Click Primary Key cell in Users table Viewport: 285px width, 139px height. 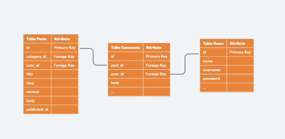click(240, 52)
